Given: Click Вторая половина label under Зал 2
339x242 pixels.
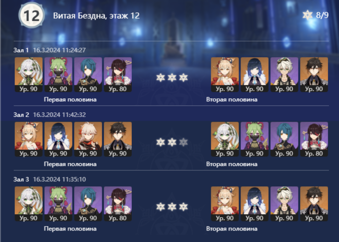Looking at the screenshot, I should coord(232,164).
